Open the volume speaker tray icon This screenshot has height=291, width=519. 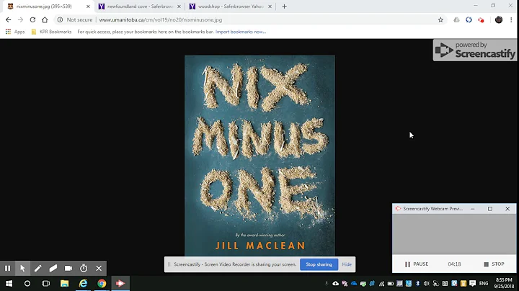pyautogui.click(x=426, y=283)
